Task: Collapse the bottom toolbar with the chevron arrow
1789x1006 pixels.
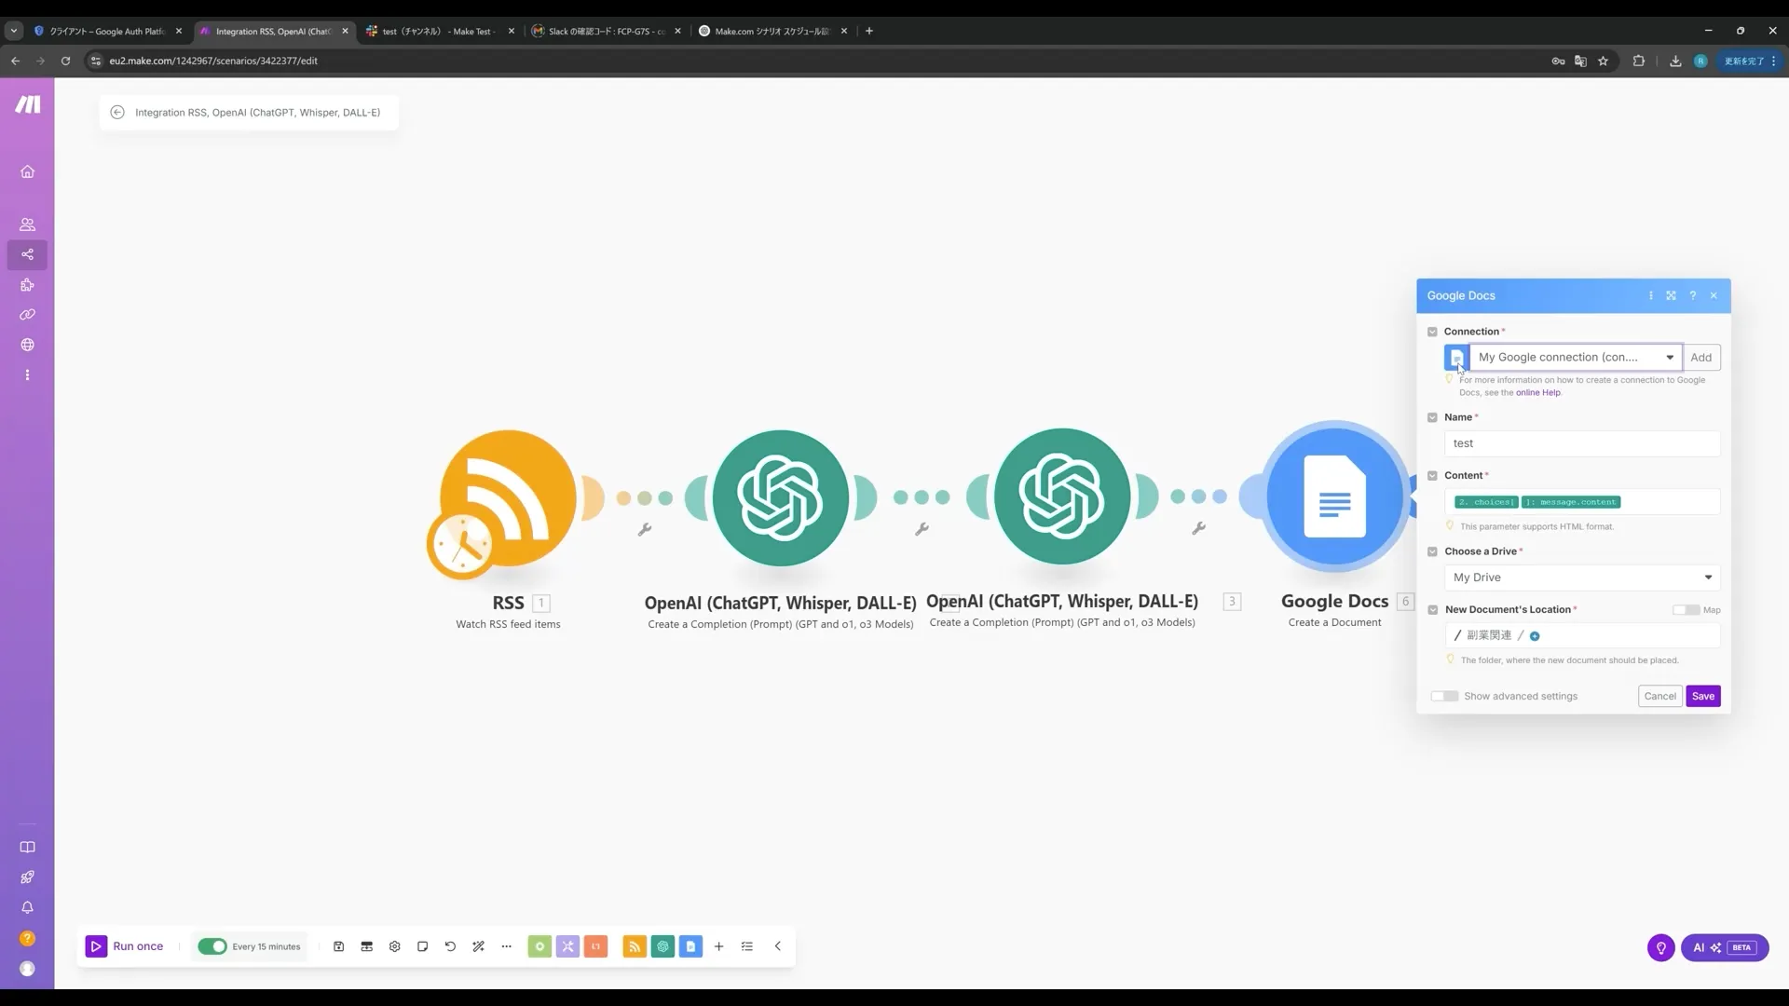Action: pyautogui.click(x=778, y=946)
